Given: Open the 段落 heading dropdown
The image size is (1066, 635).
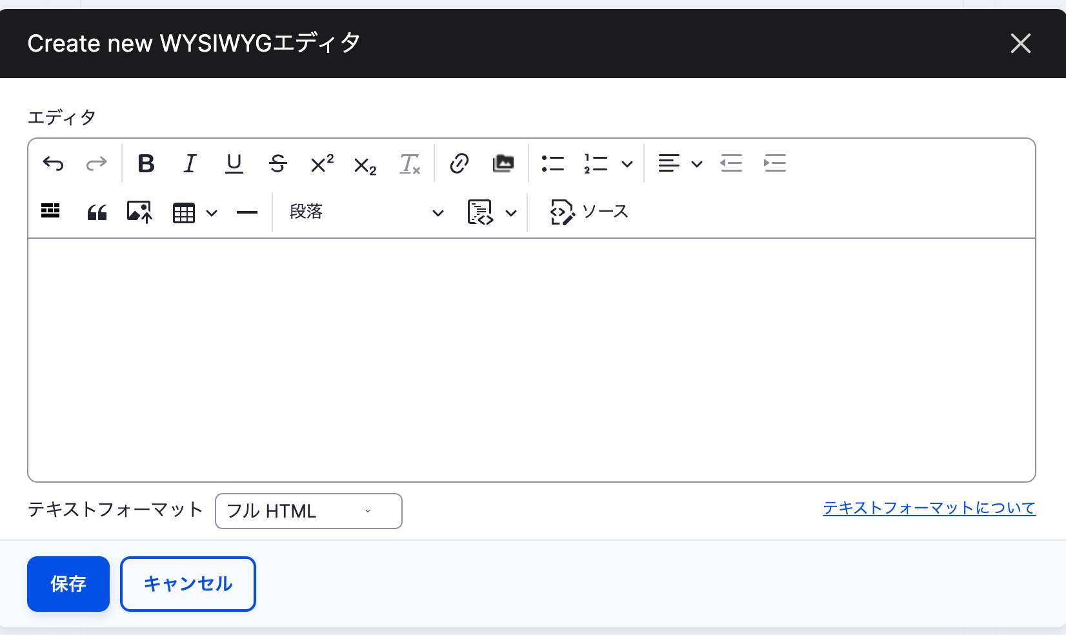Looking at the screenshot, I should point(367,212).
